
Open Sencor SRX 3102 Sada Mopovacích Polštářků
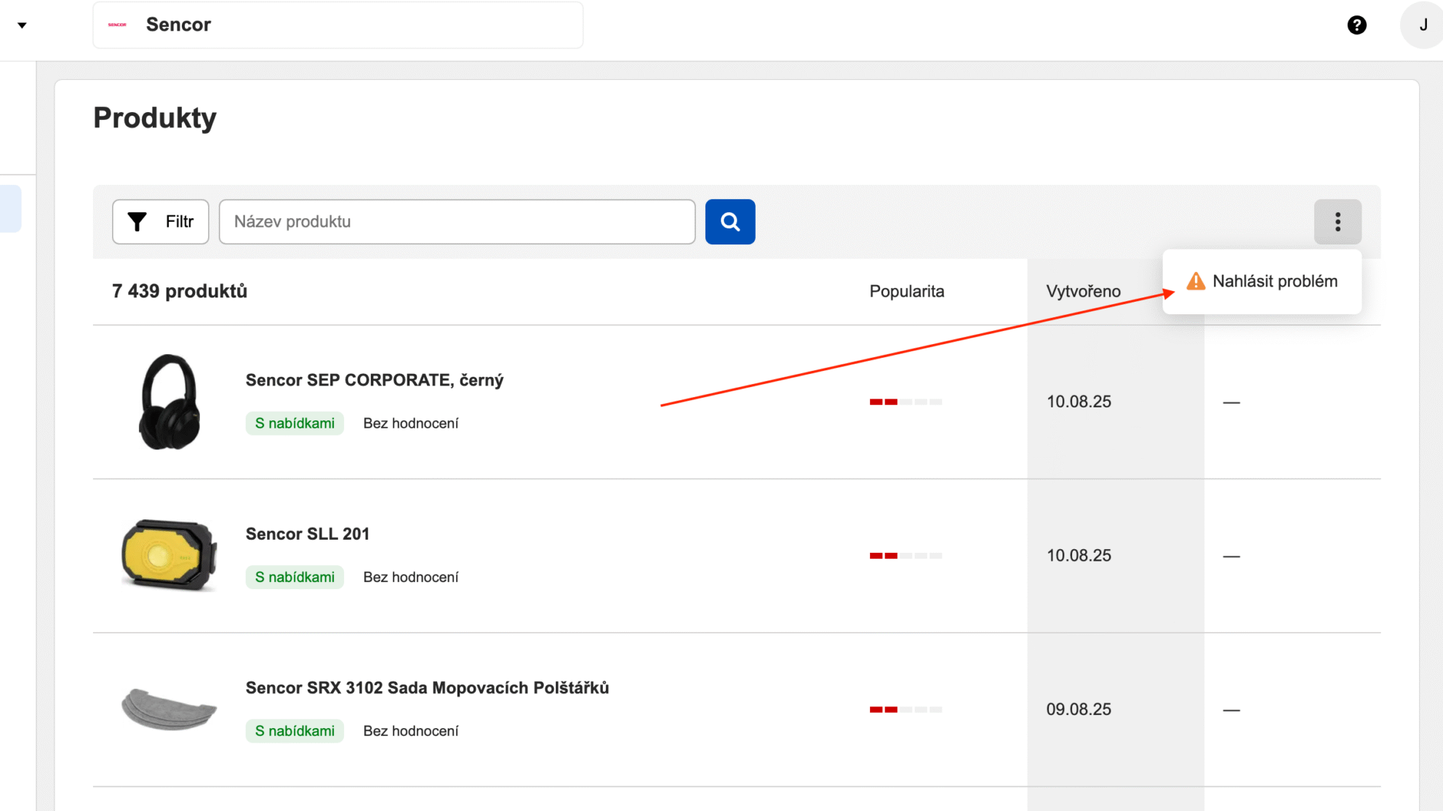pyautogui.click(x=427, y=688)
